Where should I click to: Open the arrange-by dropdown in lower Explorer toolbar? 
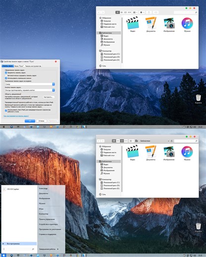(x=132, y=141)
